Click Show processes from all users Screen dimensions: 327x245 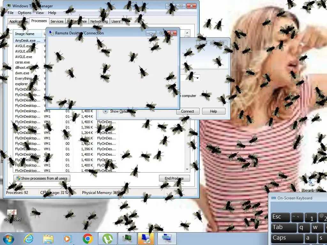[x=42, y=178]
